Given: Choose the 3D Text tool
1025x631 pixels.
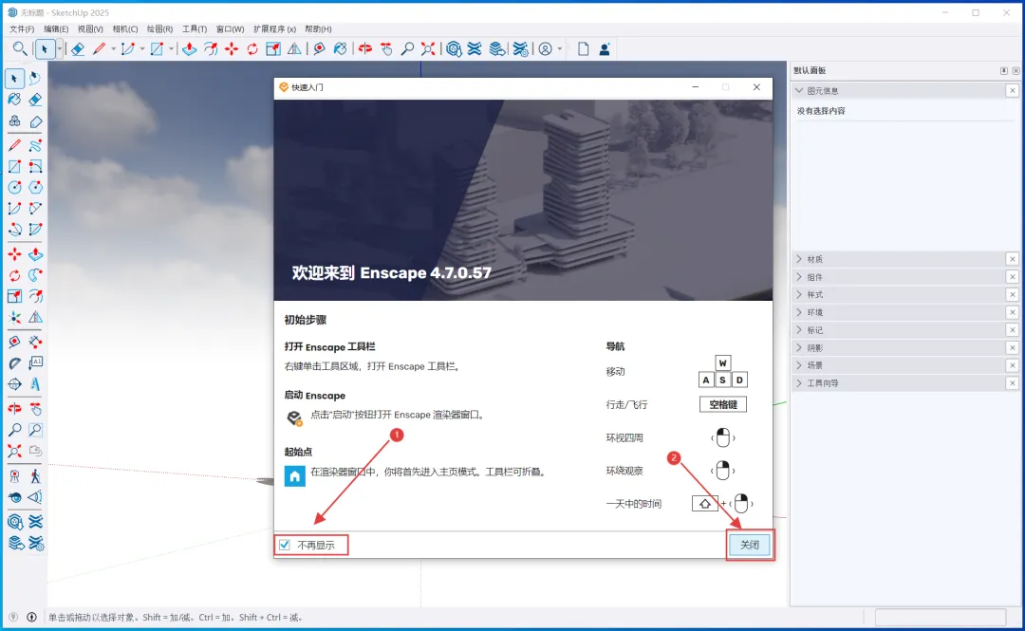Looking at the screenshot, I should pos(35,384).
